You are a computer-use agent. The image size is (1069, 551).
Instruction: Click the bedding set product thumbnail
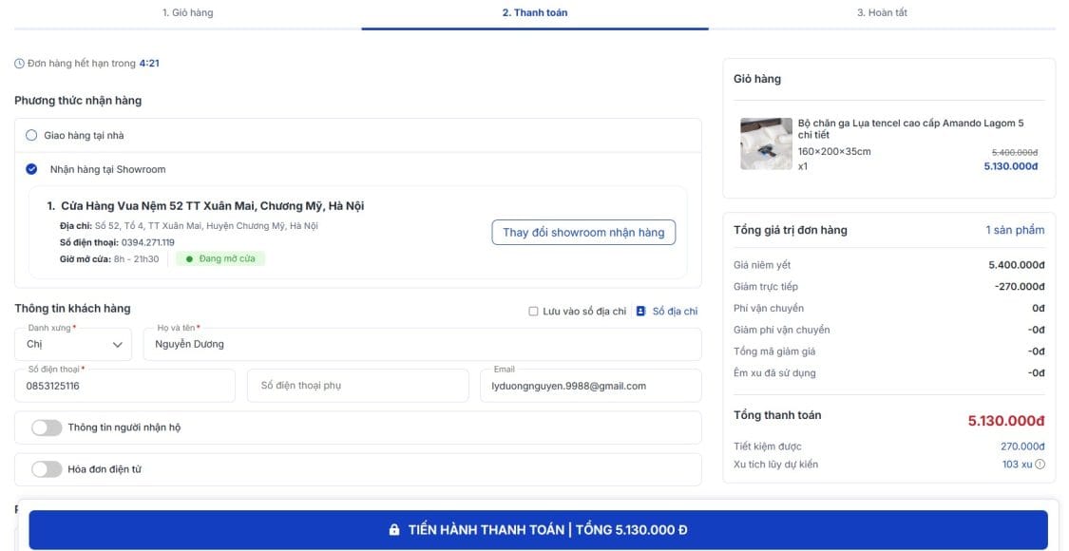click(766, 143)
